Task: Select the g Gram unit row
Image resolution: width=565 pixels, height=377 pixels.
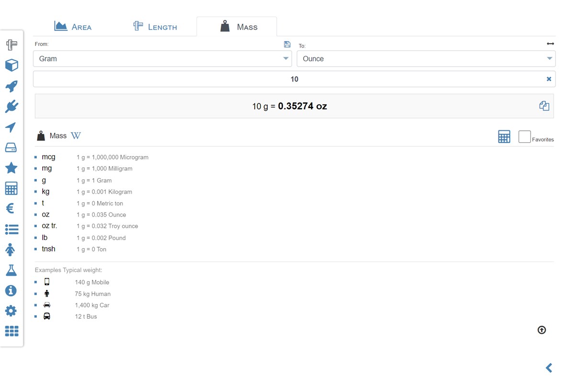Action: pyautogui.click(x=73, y=180)
